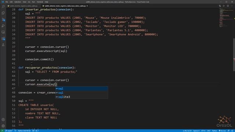235x132 pixels.
Task: Open notifications bell in status bar
Action: [x=232, y=131]
